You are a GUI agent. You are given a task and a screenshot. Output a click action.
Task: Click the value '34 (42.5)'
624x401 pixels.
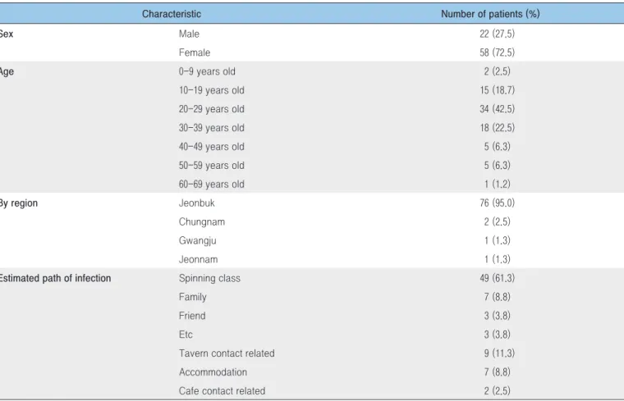point(497,109)
